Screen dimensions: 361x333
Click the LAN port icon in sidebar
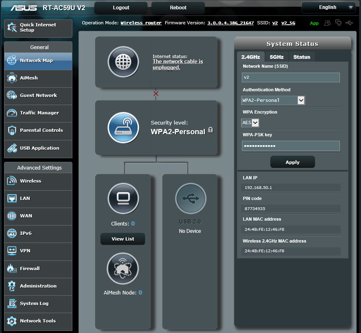(12, 198)
